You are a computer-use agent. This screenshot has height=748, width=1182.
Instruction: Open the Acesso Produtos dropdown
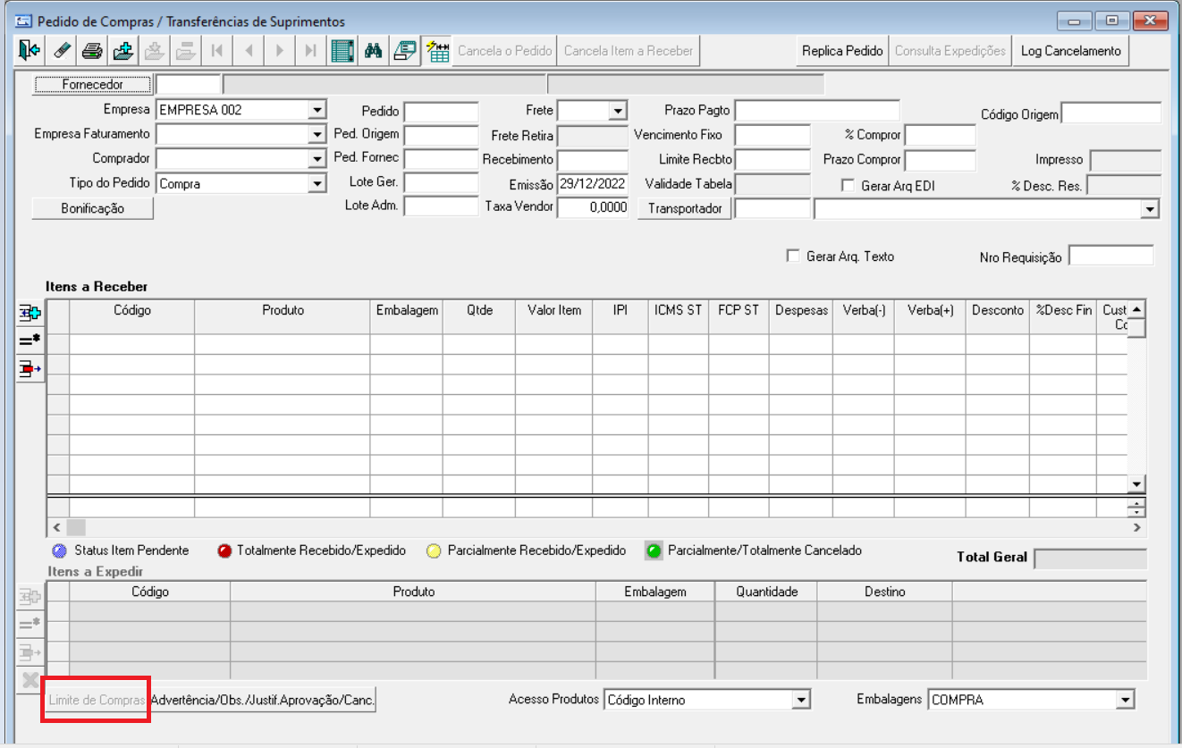point(802,700)
